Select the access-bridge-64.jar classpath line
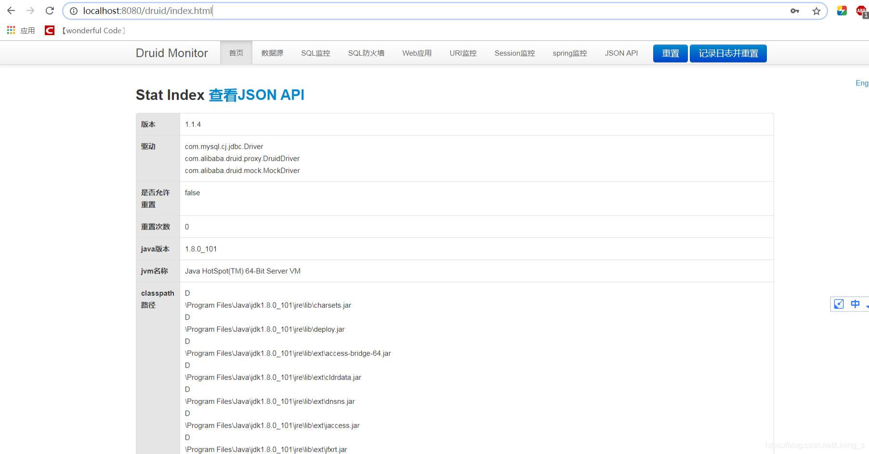This screenshot has height=454, width=869. pos(288,353)
